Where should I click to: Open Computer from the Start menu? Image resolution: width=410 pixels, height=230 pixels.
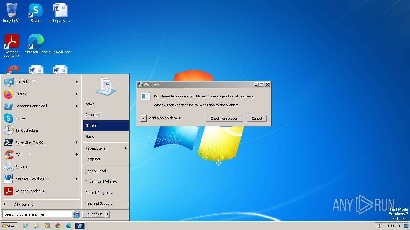106,159
